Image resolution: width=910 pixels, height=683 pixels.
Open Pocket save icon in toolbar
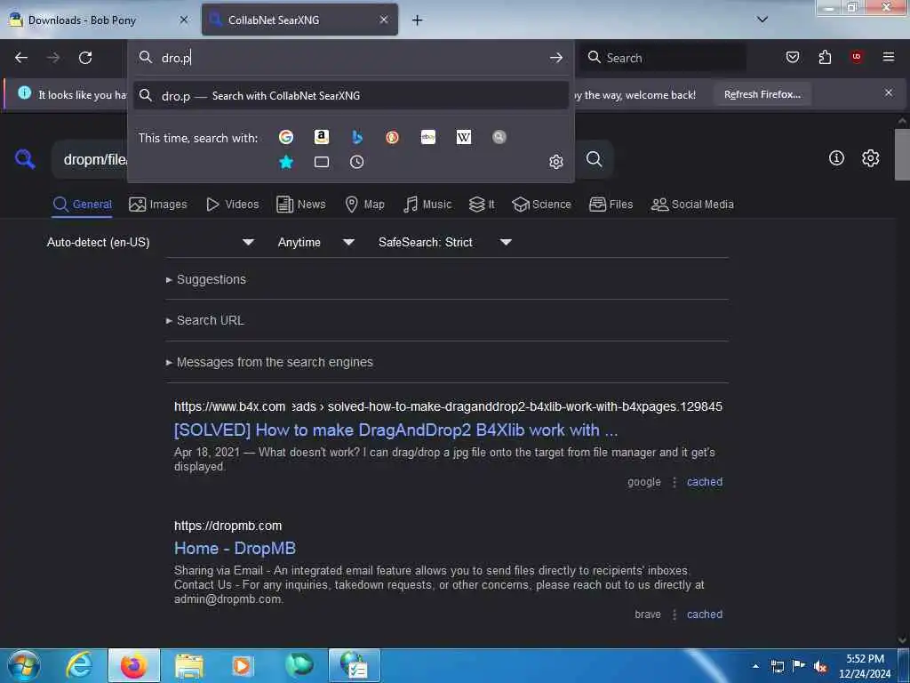click(x=792, y=57)
